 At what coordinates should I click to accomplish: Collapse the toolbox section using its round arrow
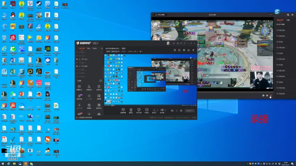tap(101, 81)
